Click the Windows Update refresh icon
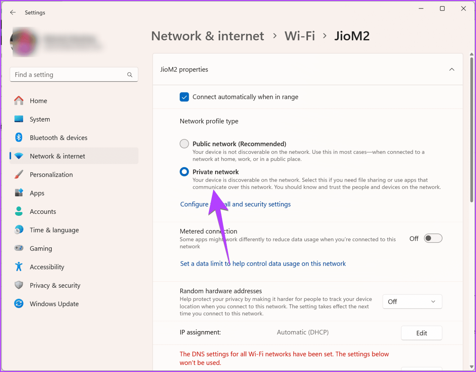476x372 pixels. [19, 303]
